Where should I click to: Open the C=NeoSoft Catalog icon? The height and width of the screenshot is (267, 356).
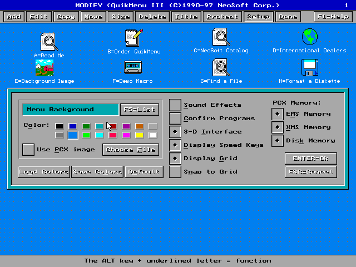(x=221, y=37)
